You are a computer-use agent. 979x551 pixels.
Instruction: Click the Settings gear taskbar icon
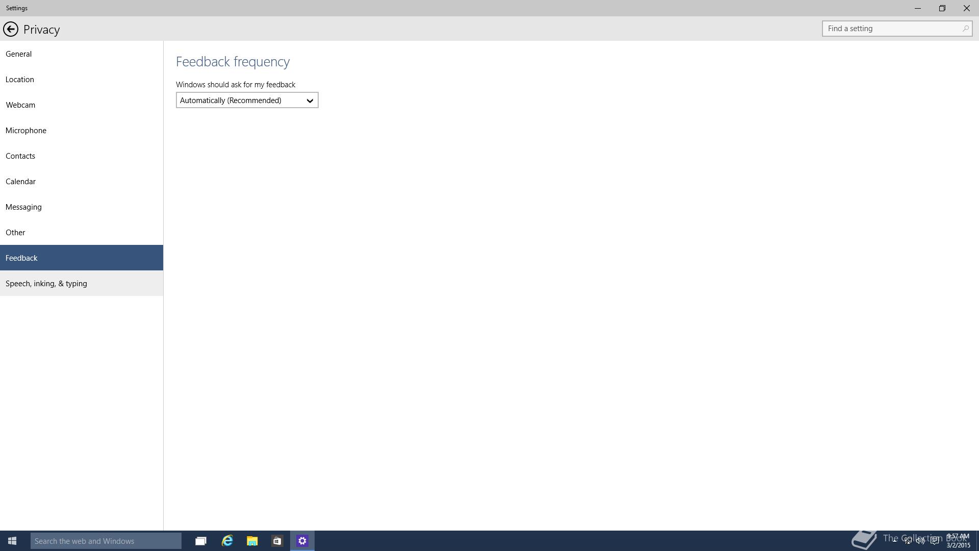(302, 541)
